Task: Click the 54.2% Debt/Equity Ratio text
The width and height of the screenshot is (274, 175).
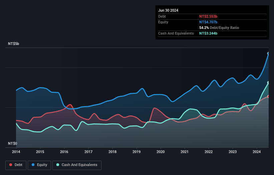Action: 219,28
